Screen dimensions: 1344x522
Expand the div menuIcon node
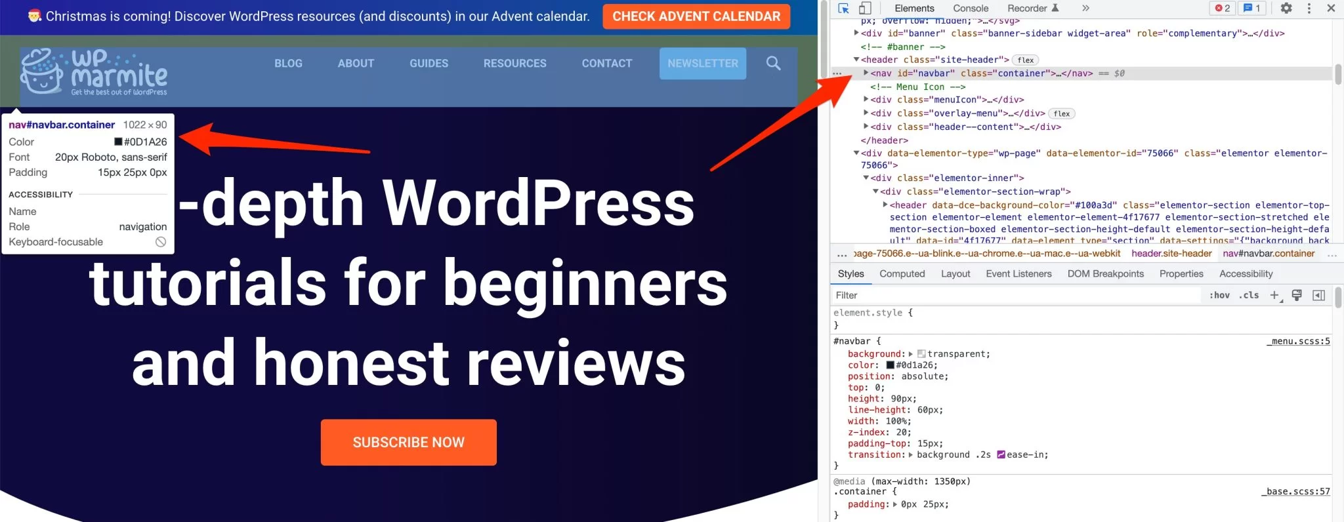866,100
